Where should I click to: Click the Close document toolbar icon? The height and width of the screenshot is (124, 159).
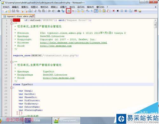22,11
